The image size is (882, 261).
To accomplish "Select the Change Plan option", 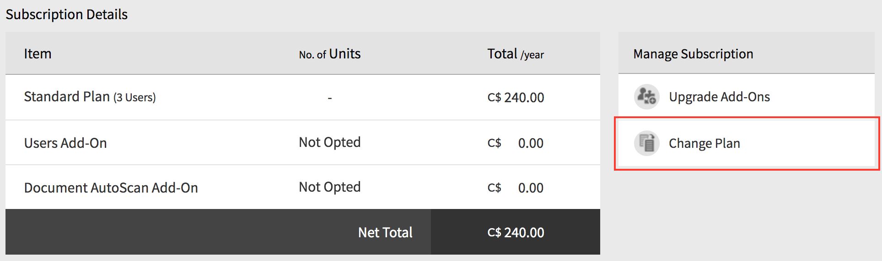I will tap(704, 143).
